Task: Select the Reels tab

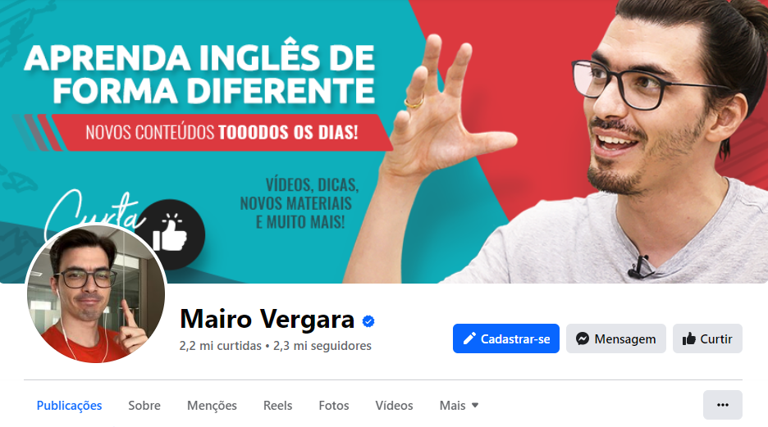Action: (x=277, y=406)
